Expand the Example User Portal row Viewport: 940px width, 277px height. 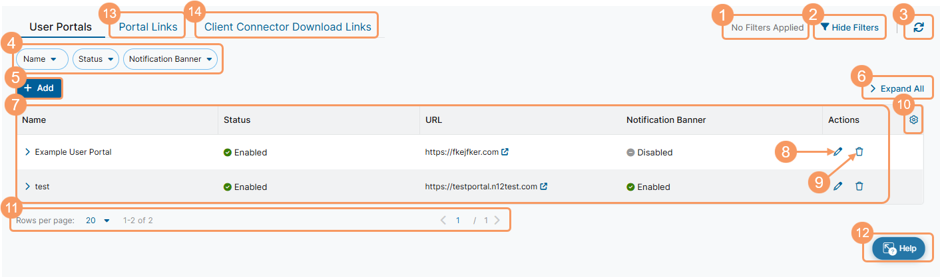click(x=27, y=152)
